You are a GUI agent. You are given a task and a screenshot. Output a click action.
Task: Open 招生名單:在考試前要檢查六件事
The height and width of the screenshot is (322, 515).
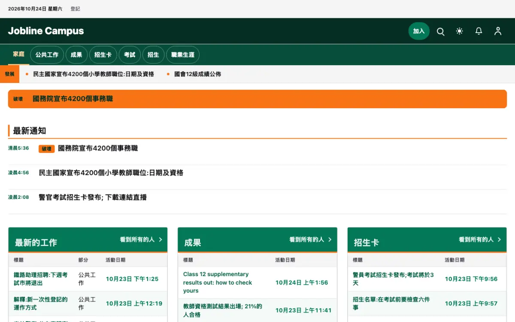(x=391, y=304)
